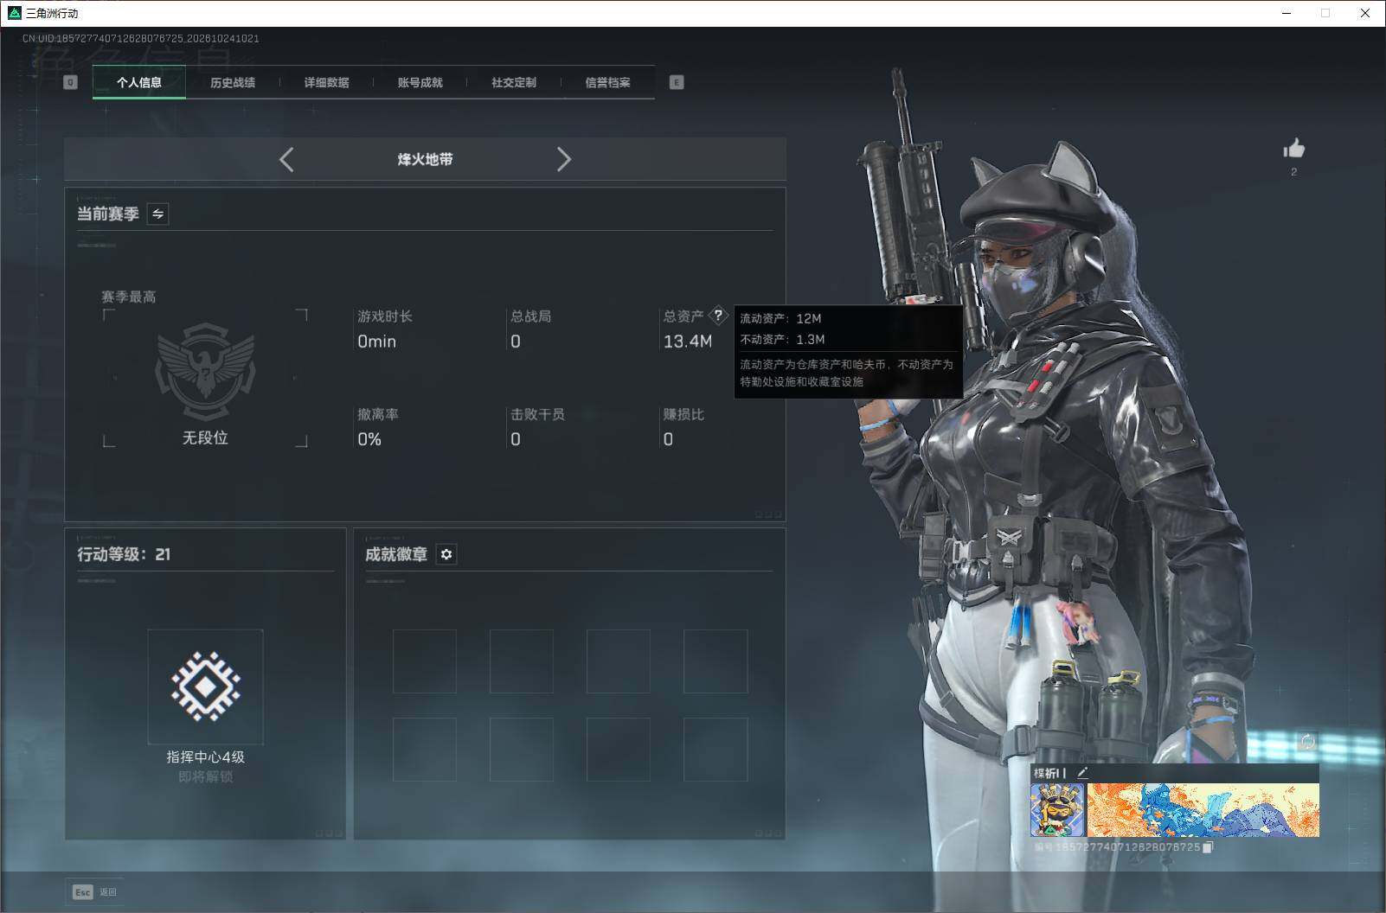
Task: Open the achievement badge settings gear
Action: point(446,554)
